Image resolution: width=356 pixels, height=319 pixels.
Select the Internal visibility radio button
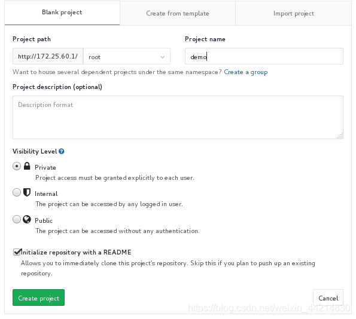(x=17, y=192)
